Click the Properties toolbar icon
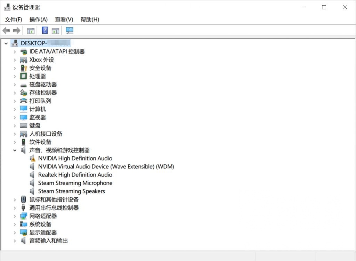The image size is (356, 261). 56,30
